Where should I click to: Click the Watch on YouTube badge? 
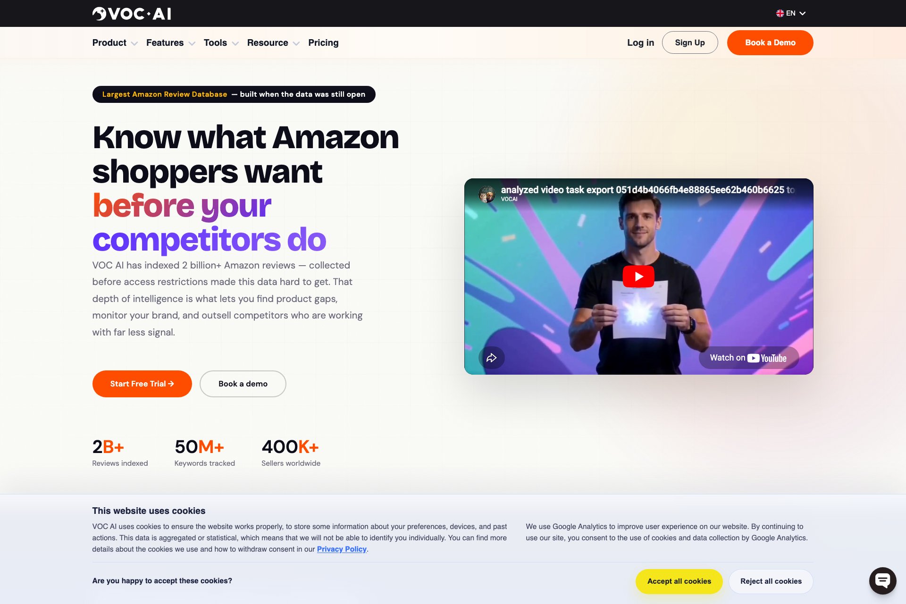point(749,358)
